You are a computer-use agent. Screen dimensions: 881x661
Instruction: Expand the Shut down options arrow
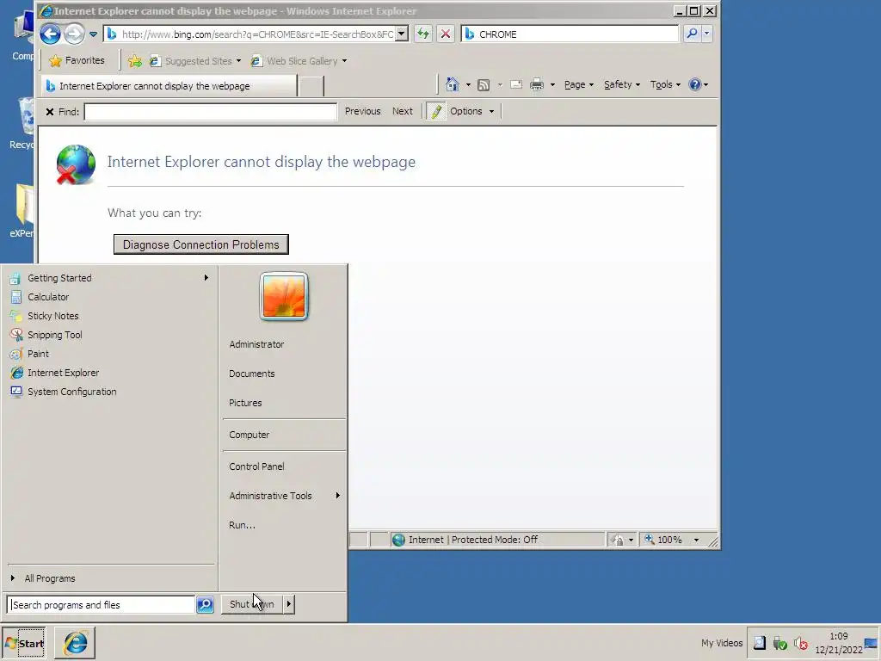tap(288, 604)
